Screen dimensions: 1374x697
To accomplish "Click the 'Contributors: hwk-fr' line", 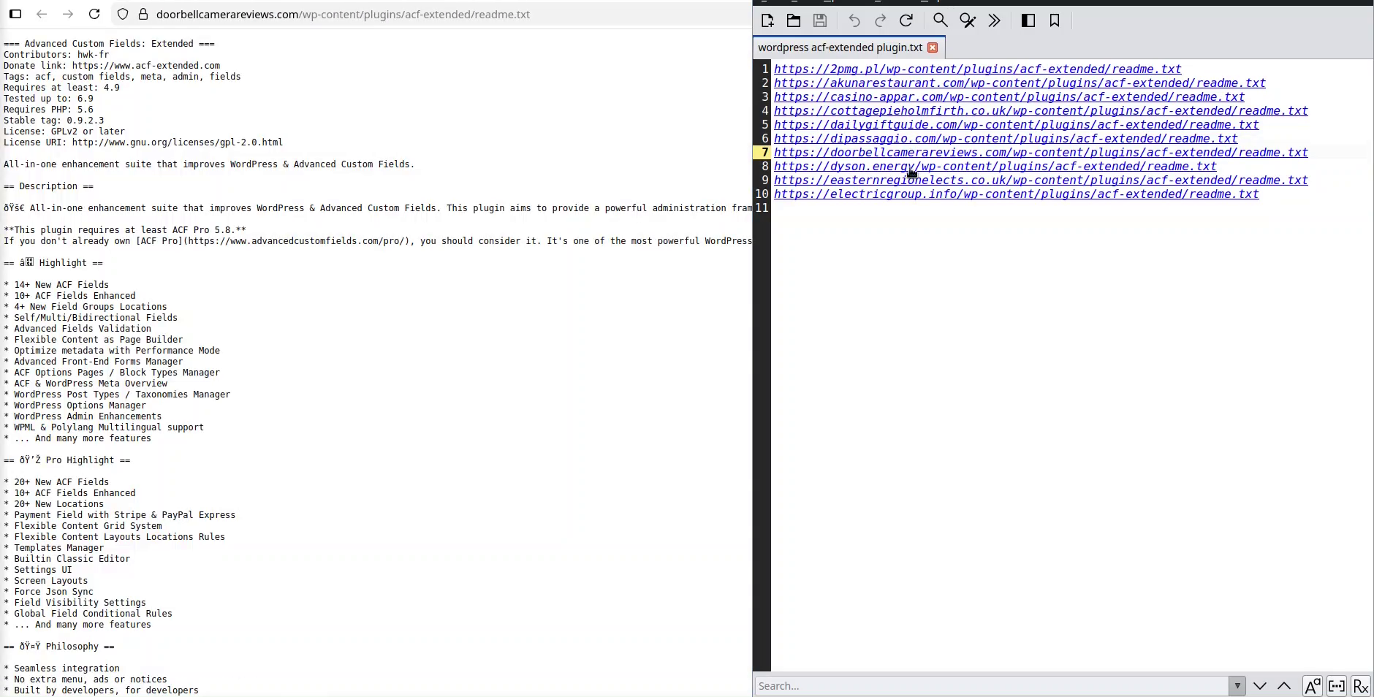I will [56, 55].
